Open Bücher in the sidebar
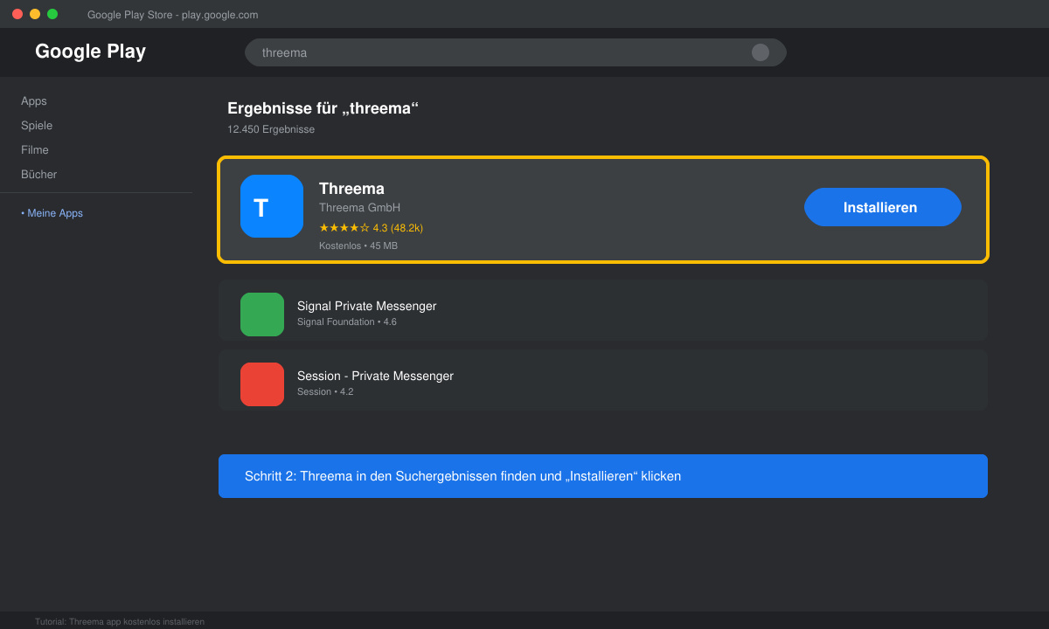The width and height of the screenshot is (1049, 629). (39, 175)
